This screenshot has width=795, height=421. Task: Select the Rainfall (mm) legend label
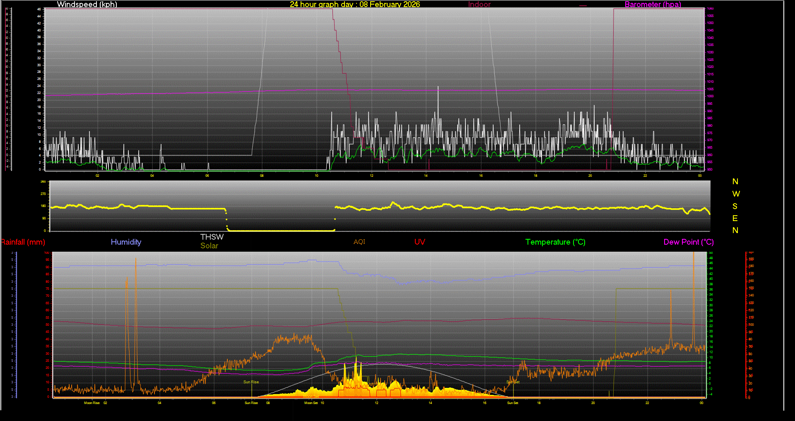point(23,242)
